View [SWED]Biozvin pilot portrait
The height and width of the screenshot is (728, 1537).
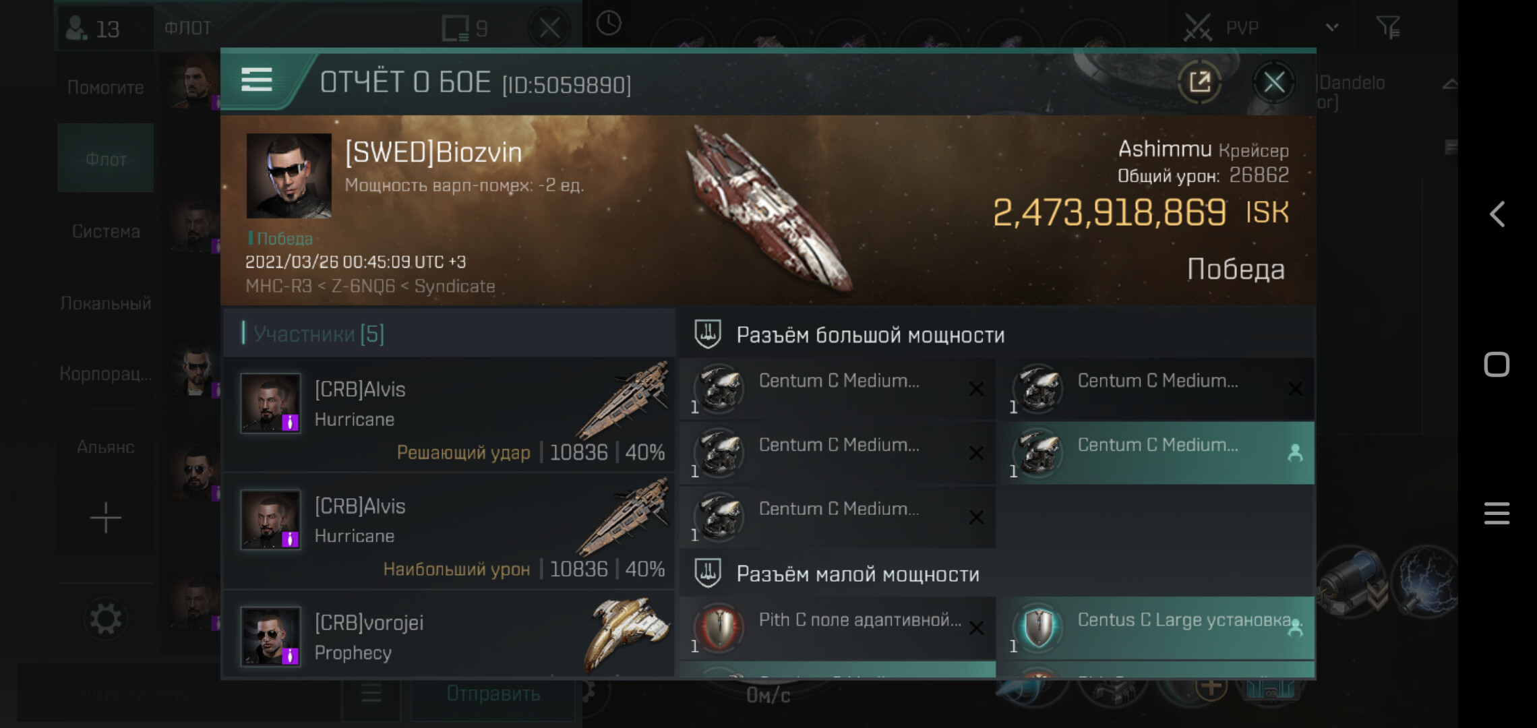pyautogui.click(x=289, y=175)
